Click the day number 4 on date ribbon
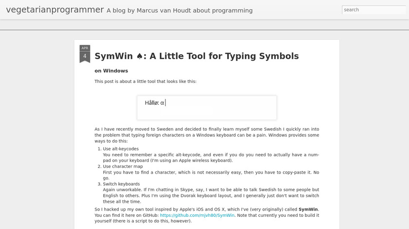Screen dimensions: 409x229 (85, 56)
